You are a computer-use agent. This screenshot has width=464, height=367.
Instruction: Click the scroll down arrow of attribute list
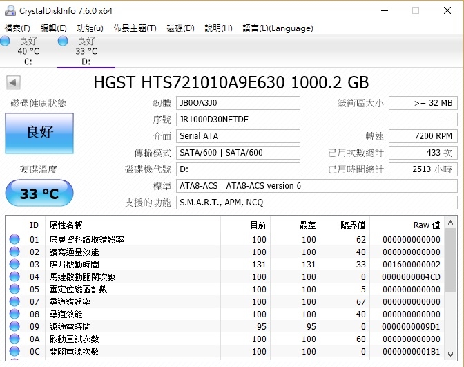point(451,355)
